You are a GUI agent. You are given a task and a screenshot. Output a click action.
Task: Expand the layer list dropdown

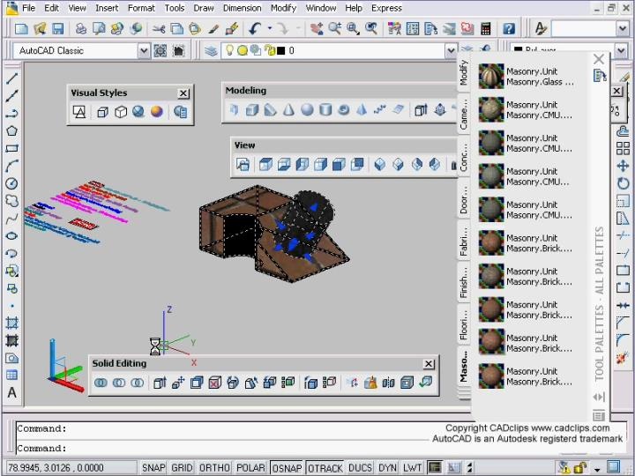(x=451, y=50)
